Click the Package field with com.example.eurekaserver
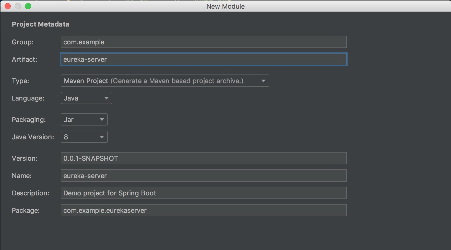This screenshot has width=451, height=250. pyautogui.click(x=203, y=210)
